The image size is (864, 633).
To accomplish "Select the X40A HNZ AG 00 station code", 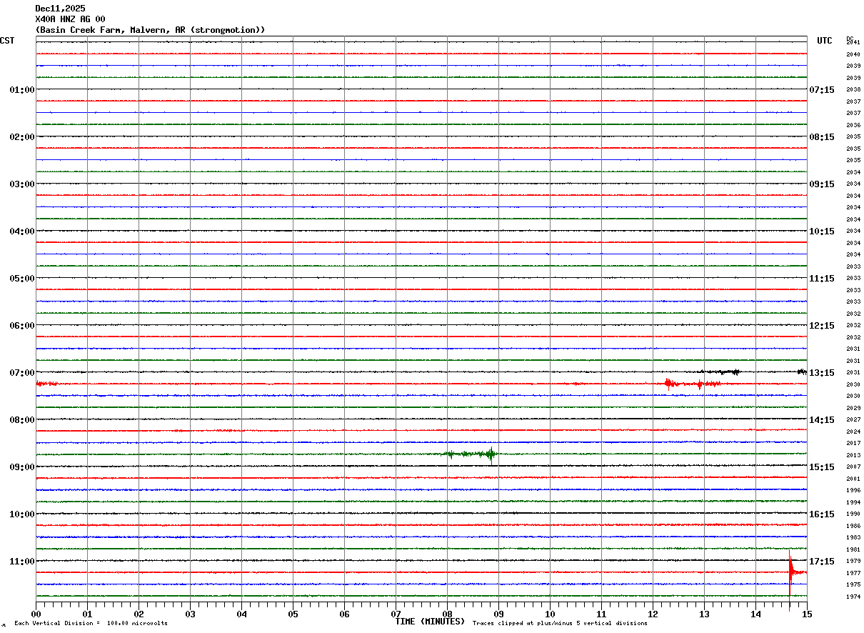I will point(70,19).
